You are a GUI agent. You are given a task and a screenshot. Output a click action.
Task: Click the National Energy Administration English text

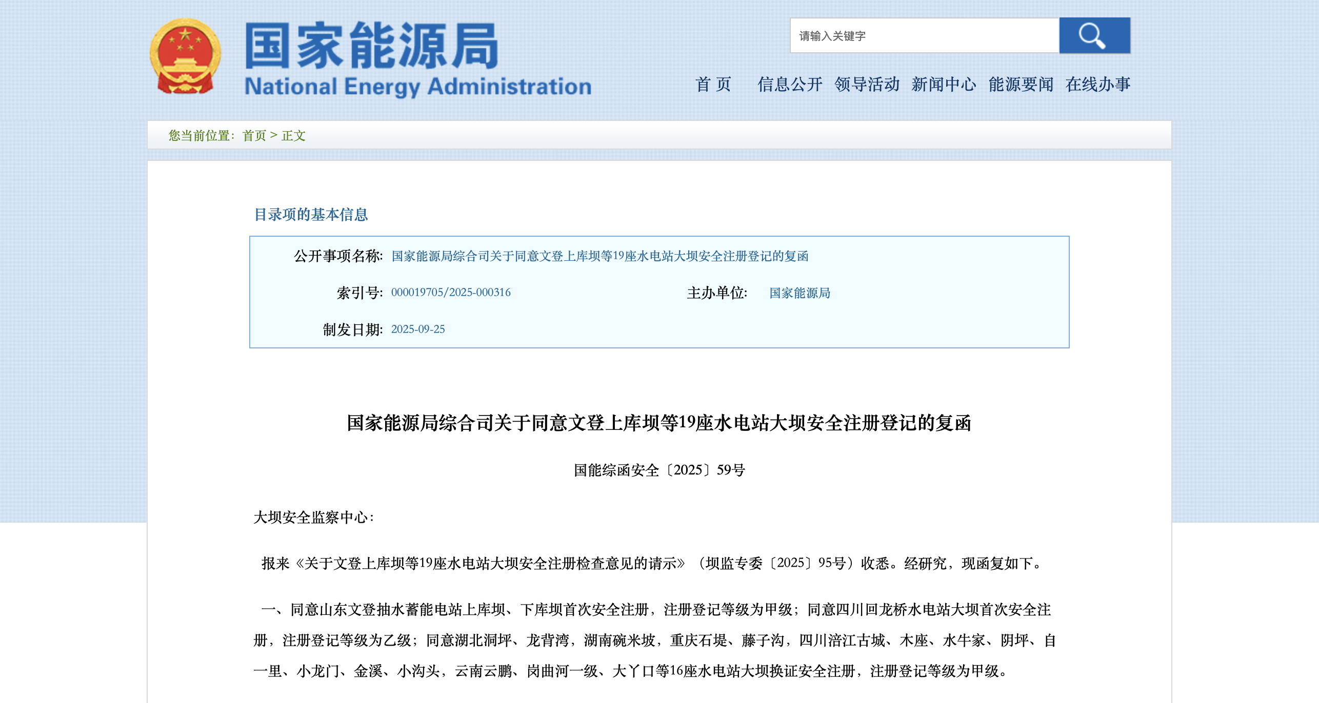418,86
